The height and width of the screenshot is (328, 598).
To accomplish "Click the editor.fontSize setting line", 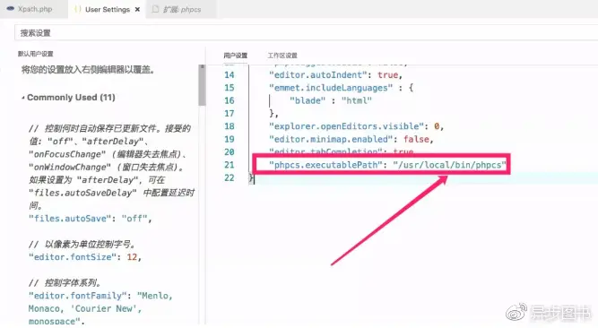I will tap(84, 257).
